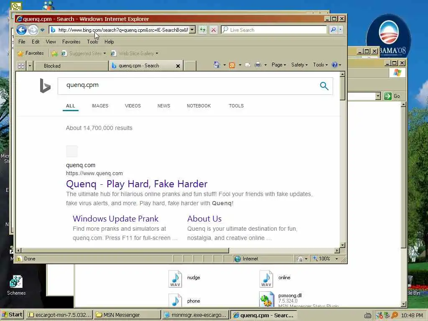The image size is (428, 321).
Task: Select the IMAGES results tab
Action: click(100, 106)
